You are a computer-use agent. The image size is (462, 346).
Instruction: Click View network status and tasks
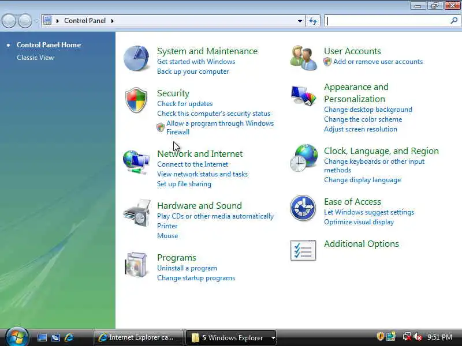pos(202,174)
